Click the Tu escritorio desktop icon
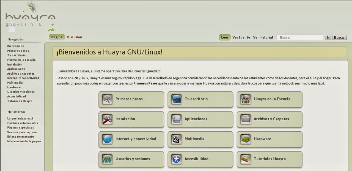This screenshot has width=352, height=171. coord(176,99)
